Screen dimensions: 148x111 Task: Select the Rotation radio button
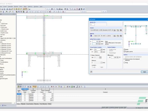pos(108,55)
